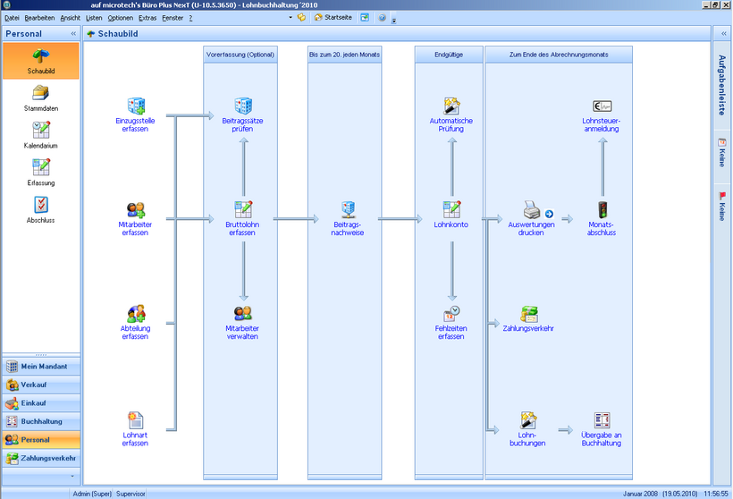Open Fehlzeiten erfassen calendar icon
733x499 pixels.
(451, 314)
